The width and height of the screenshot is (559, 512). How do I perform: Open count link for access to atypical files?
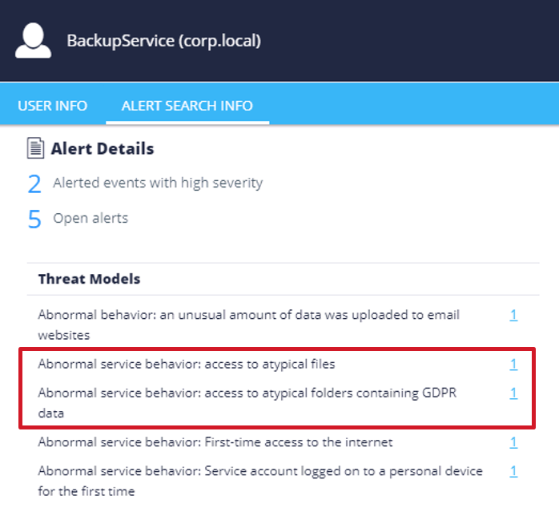pyautogui.click(x=513, y=365)
